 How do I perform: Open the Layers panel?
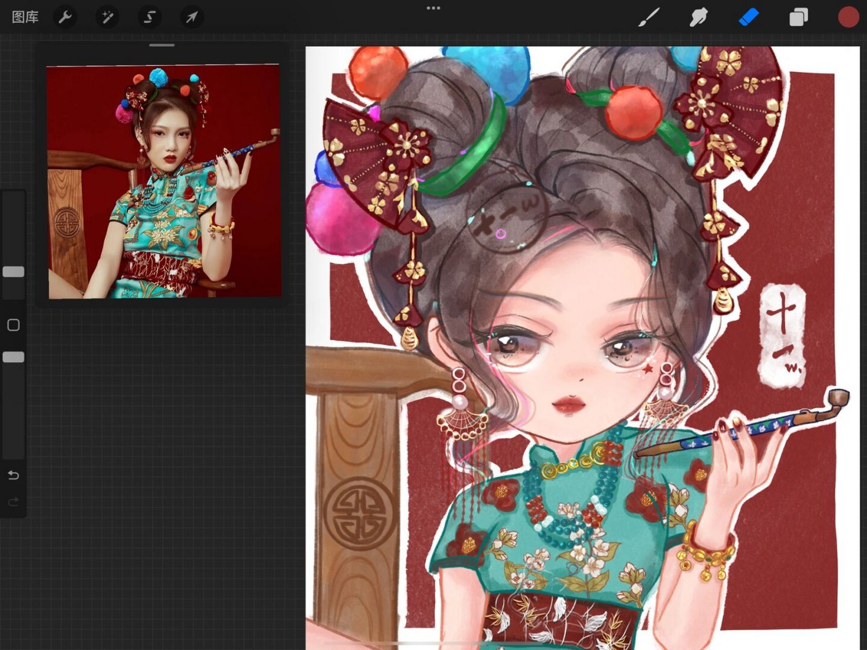click(798, 17)
